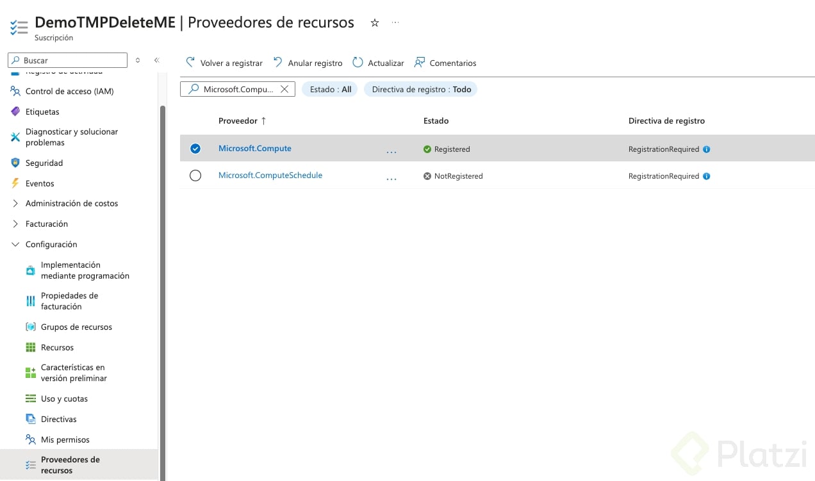Open the Etiquetas menu item
The image size is (815, 481).
[x=42, y=111]
